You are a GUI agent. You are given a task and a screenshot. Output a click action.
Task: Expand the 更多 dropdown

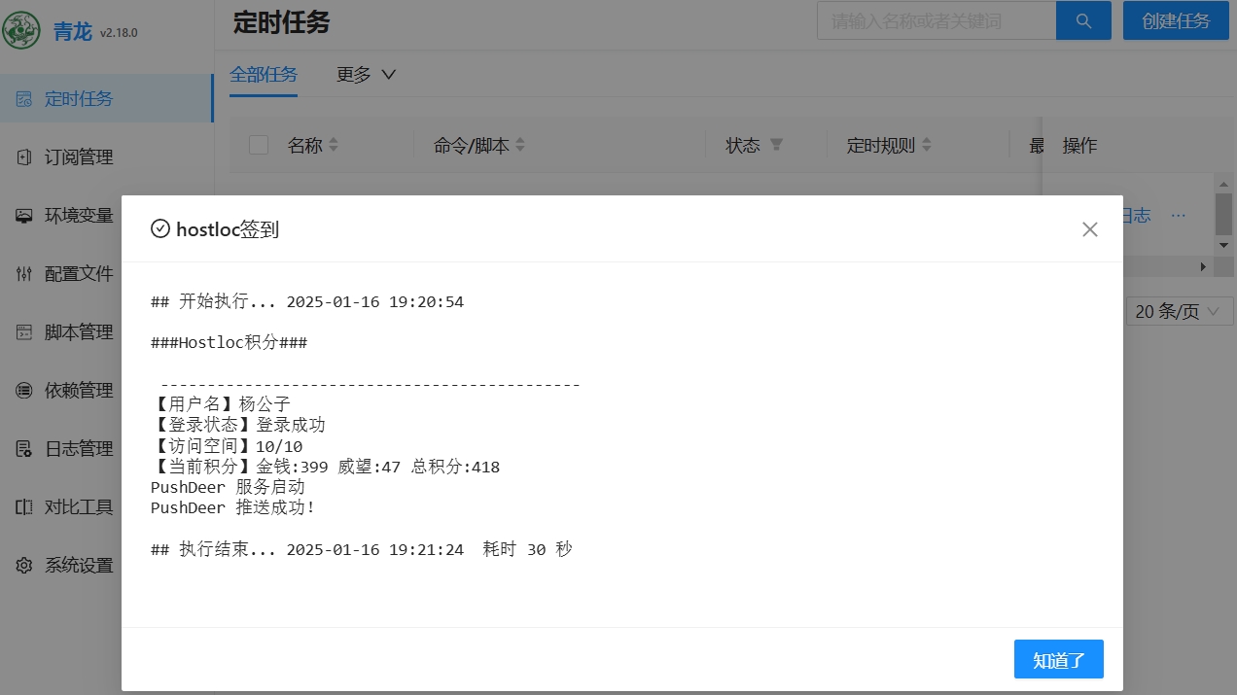(x=366, y=75)
